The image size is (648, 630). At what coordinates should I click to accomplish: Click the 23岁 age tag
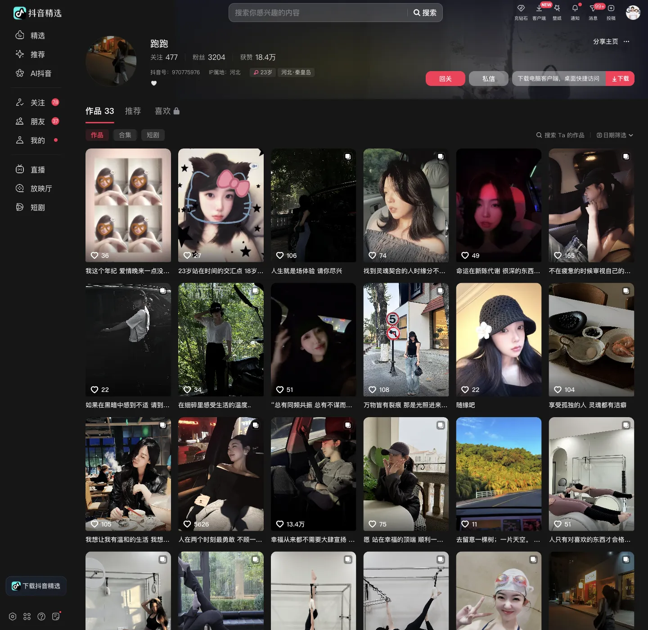[262, 72]
